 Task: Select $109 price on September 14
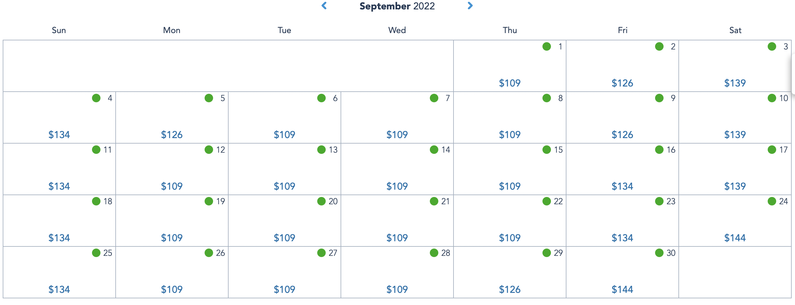pyautogui.click(x=397, y=186)
